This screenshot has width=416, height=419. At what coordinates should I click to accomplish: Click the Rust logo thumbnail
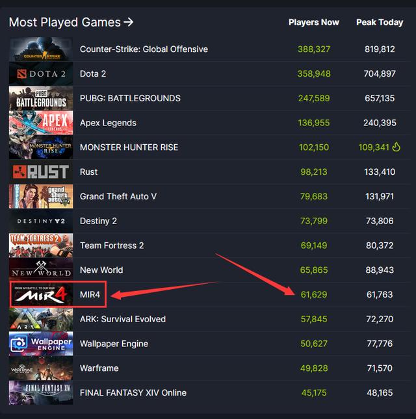click(41, 172)
